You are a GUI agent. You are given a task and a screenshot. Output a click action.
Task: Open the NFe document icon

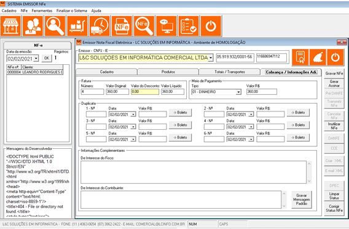(122, 26)
